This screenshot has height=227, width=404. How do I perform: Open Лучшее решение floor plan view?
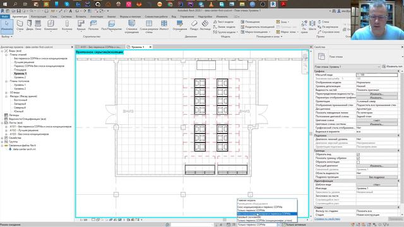click(x=24, y=62)
